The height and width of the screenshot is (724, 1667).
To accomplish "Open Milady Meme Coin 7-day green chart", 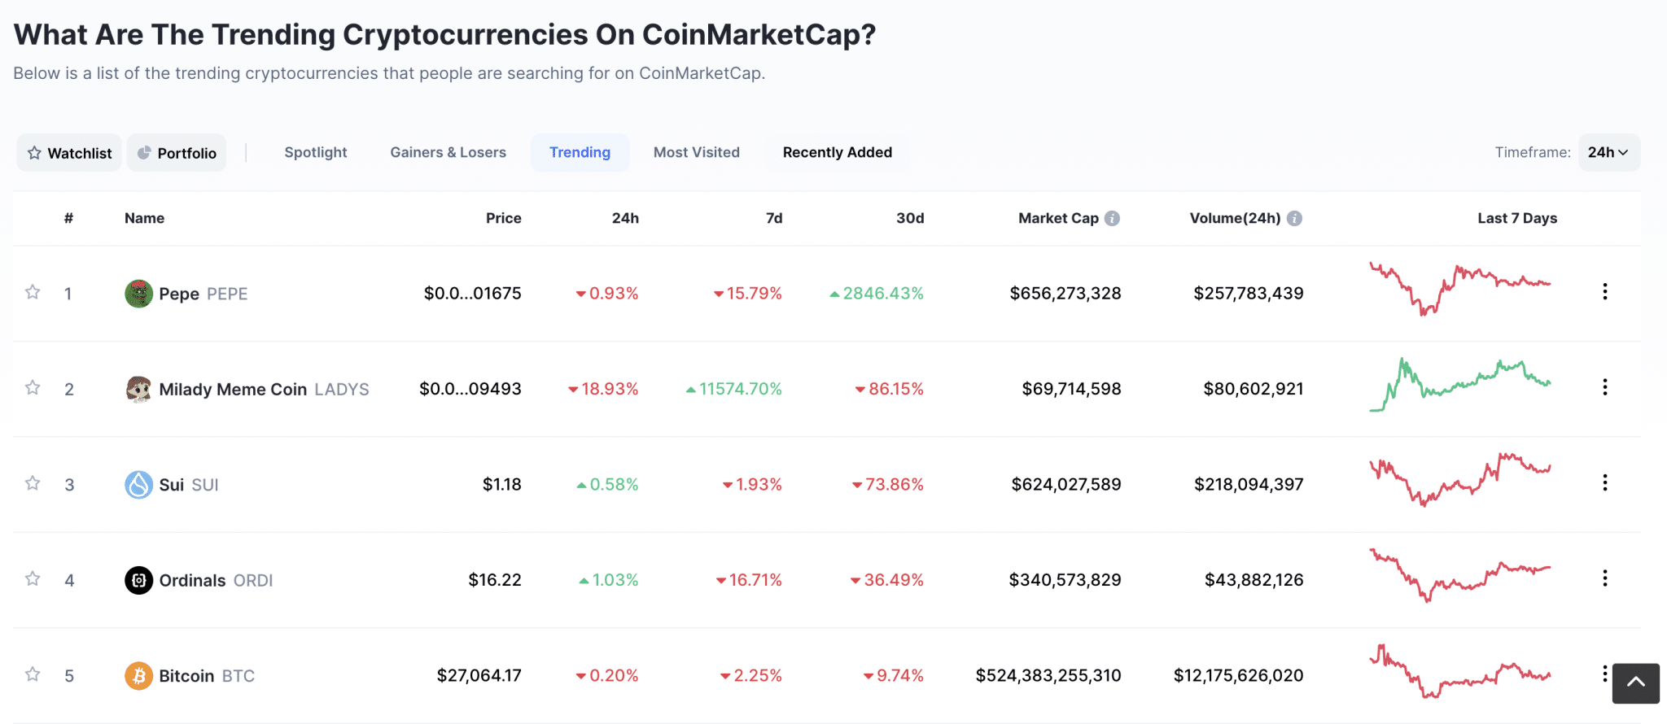I will click(x=1460, y=385).
